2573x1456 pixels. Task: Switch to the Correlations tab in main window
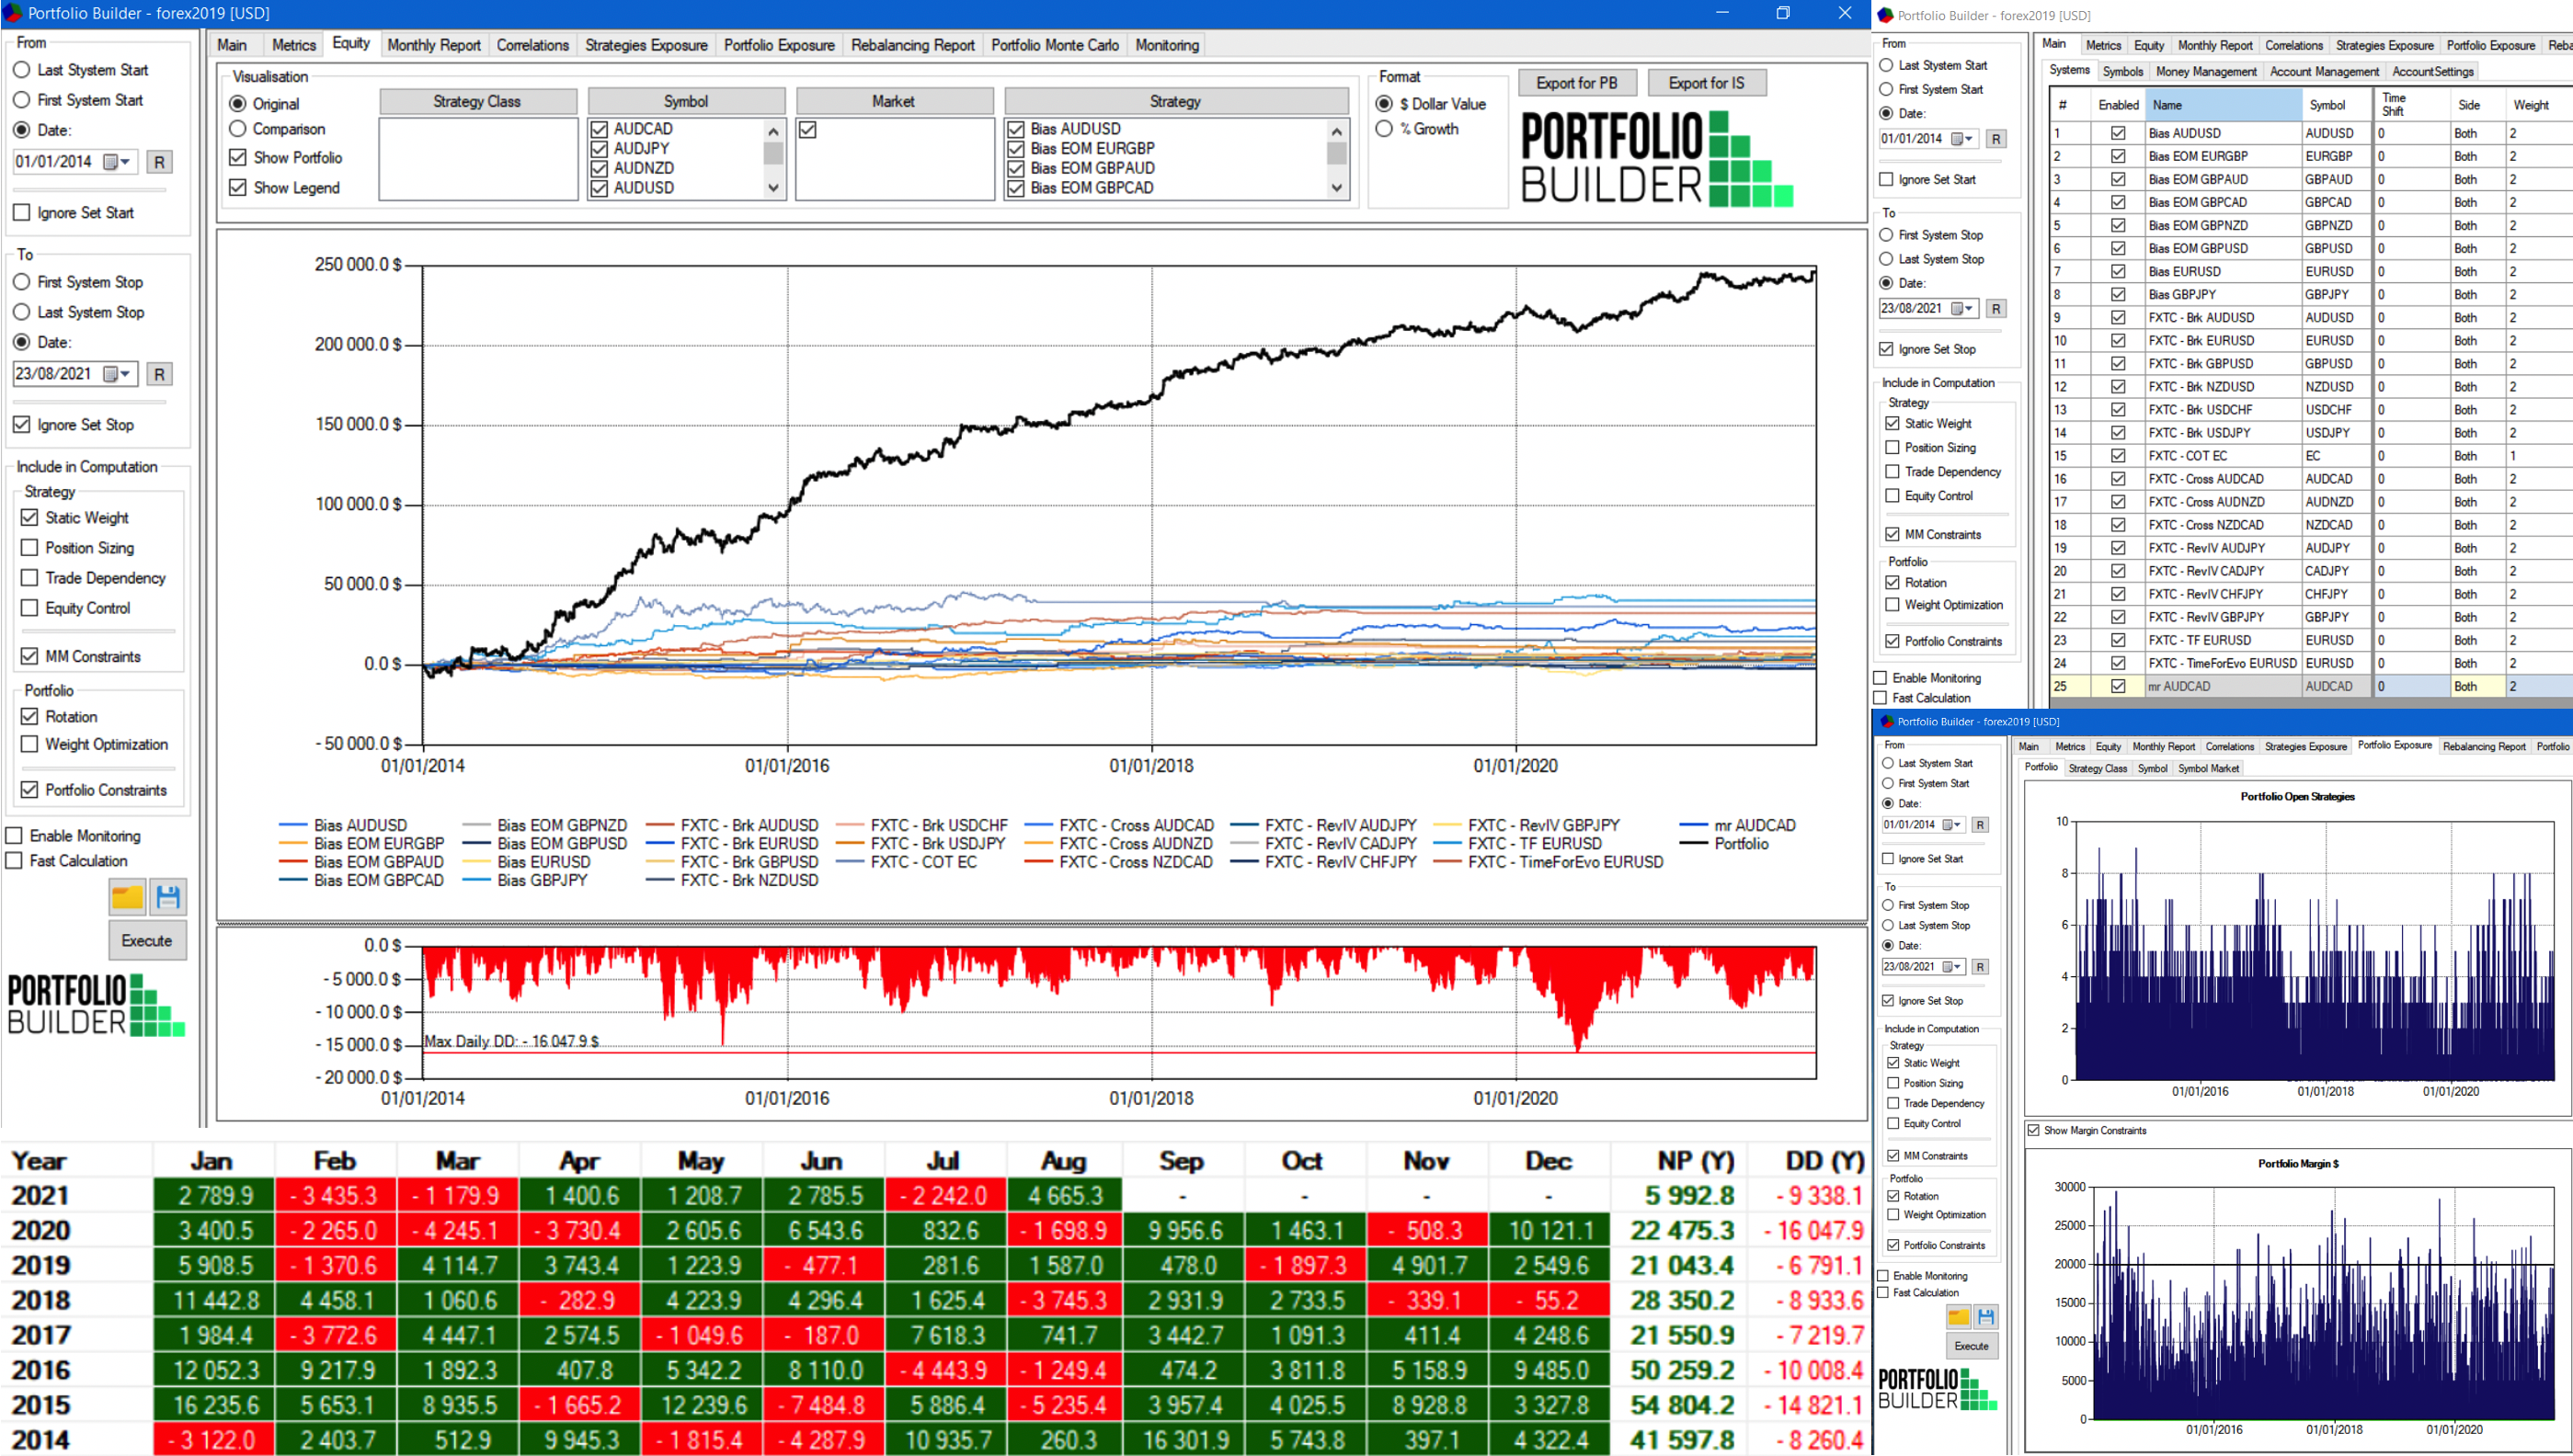coord(532,45)
